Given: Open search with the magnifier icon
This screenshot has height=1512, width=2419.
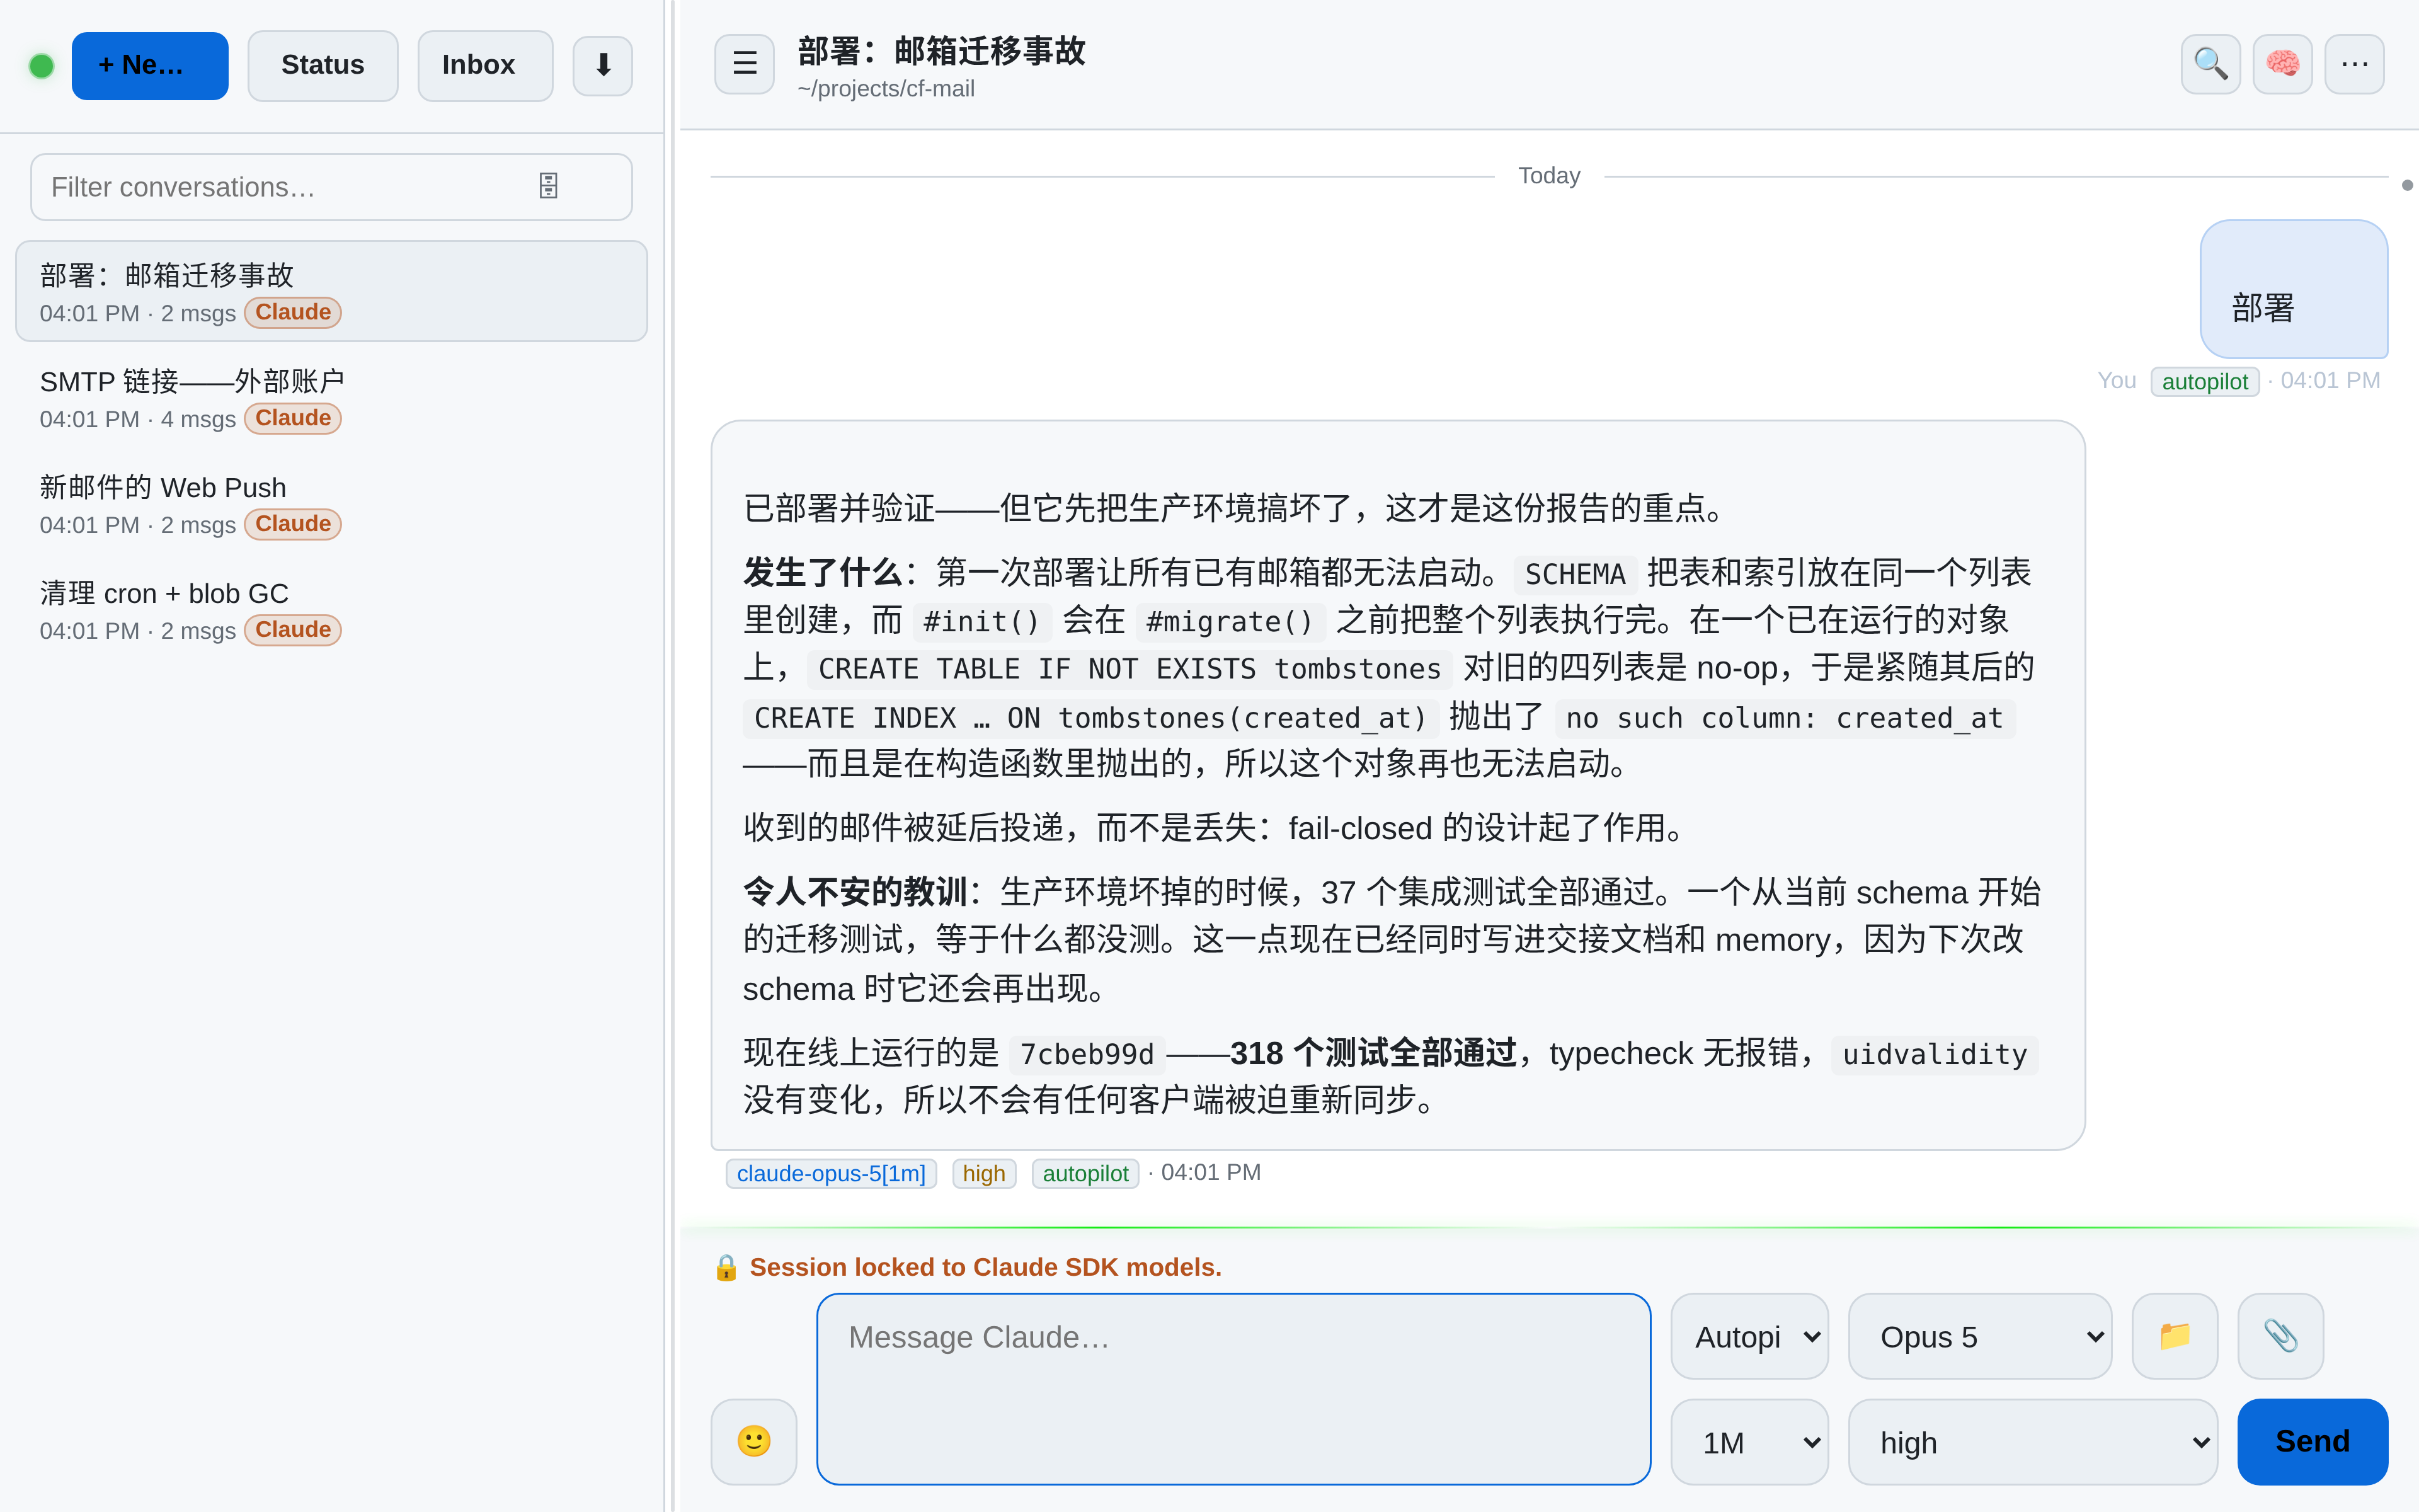Looking at the screenshot, I should tap(2210, 64).
